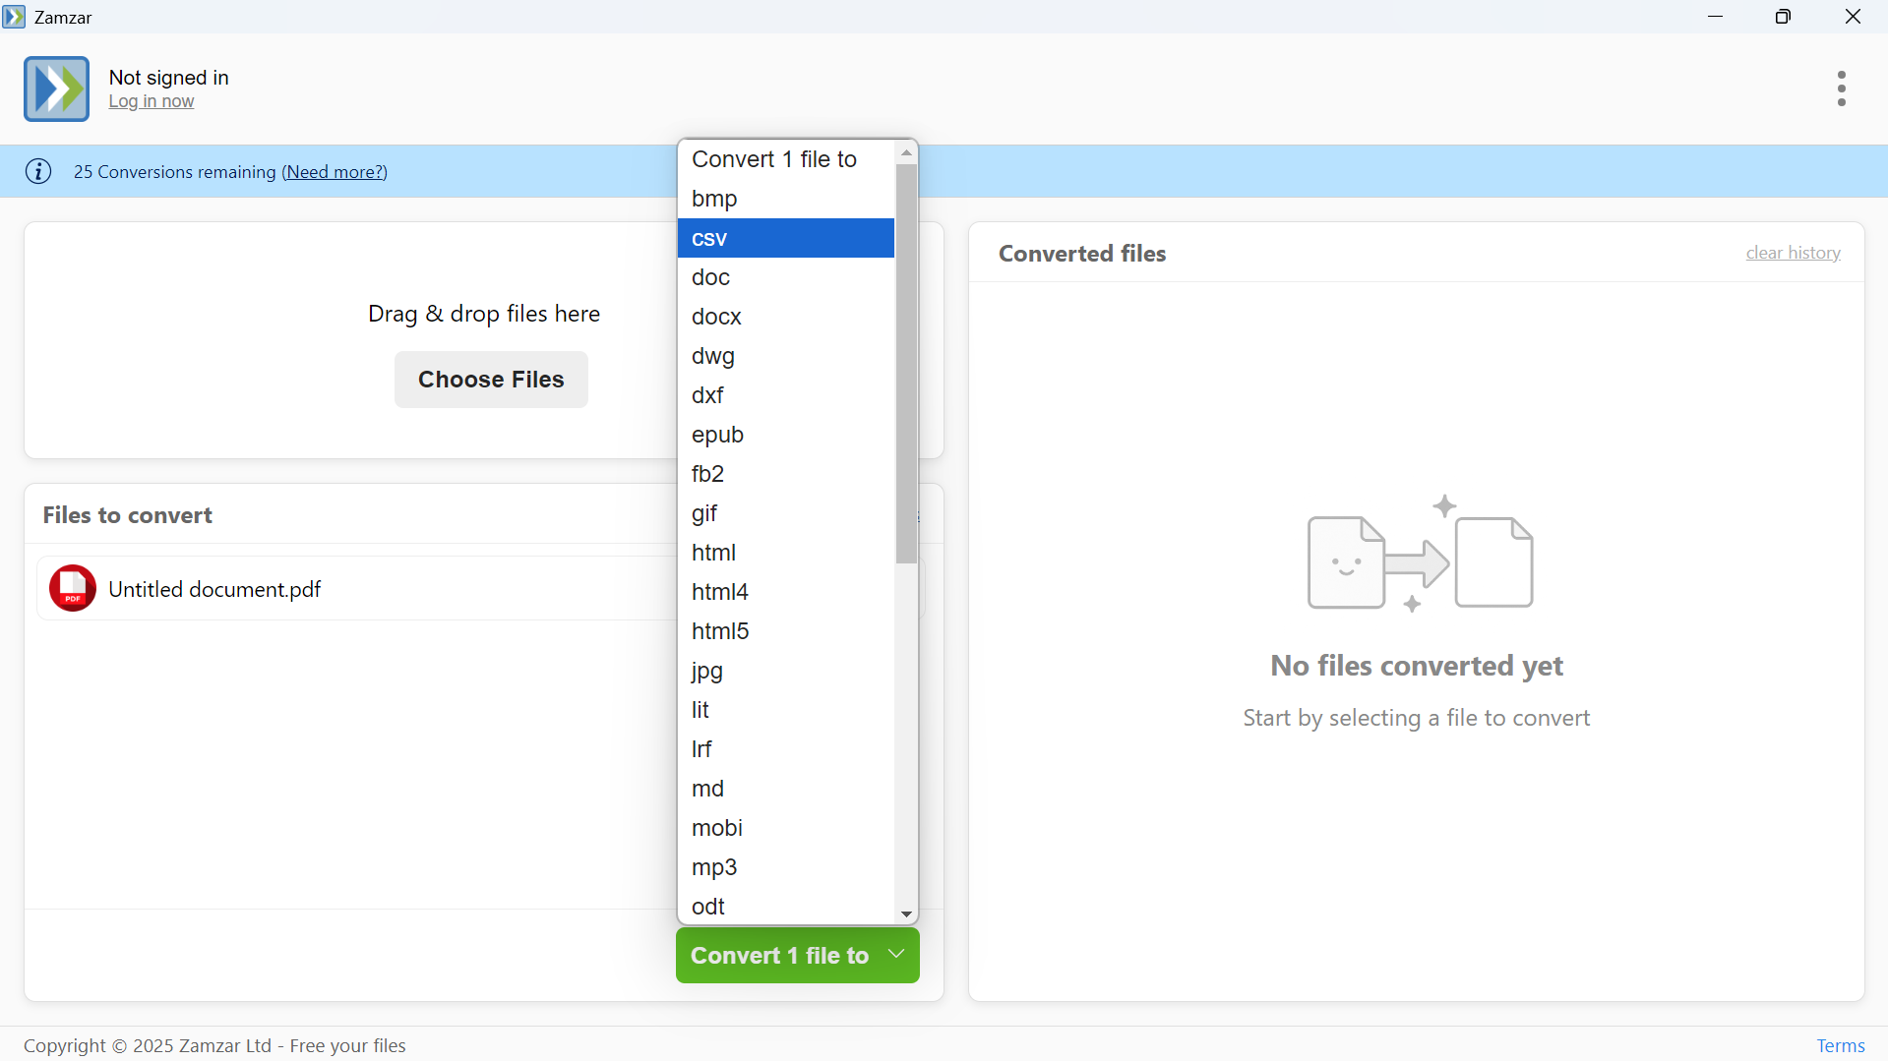Choose doc as the output format
Image resolution: width=1888 pixels, height=1061 pixels.
click(786, 277)
